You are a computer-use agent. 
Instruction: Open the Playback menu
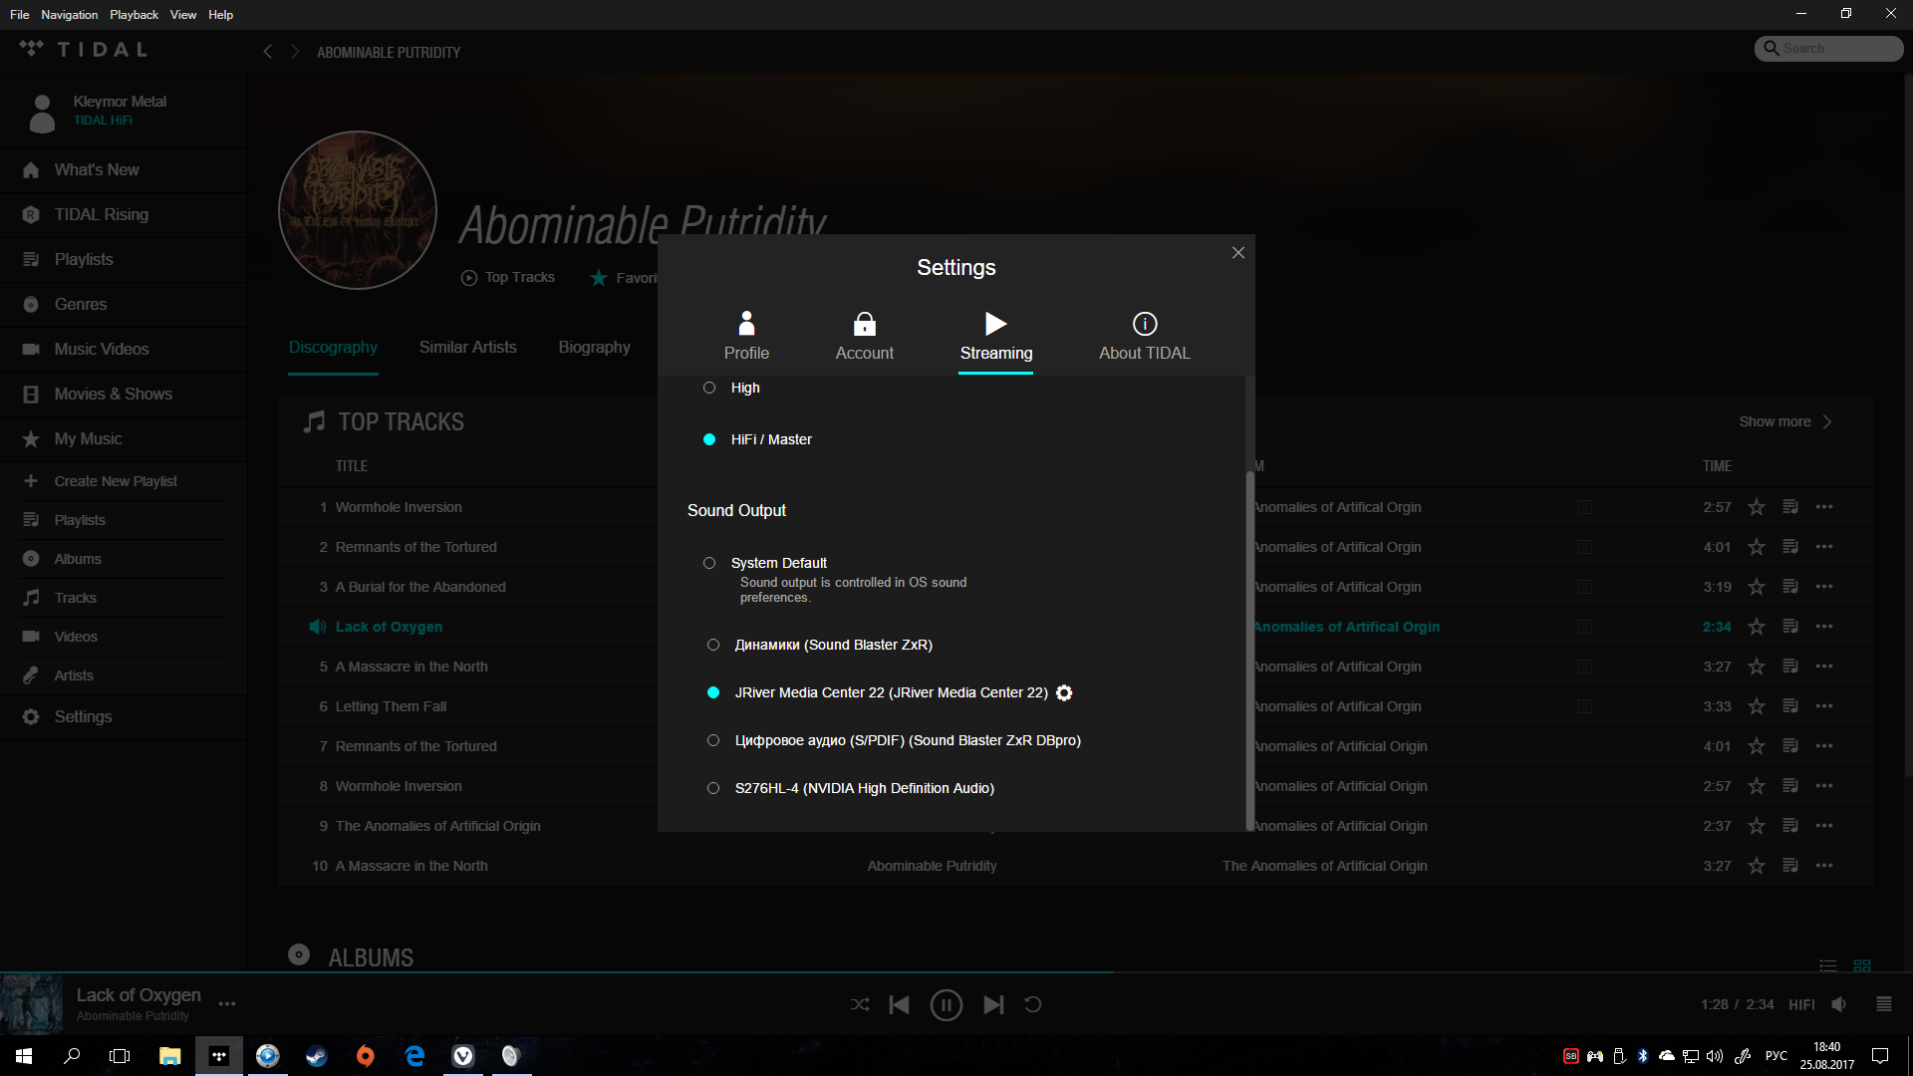click(134, 15)
